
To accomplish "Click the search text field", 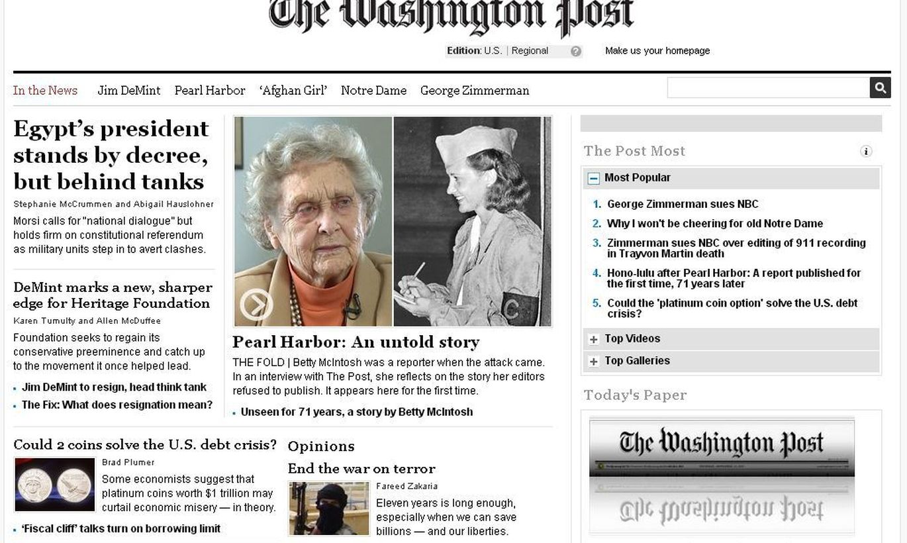I will pos(768,87).
